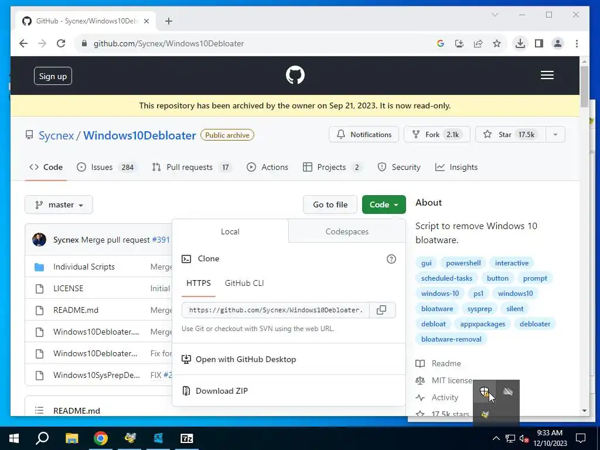This screenshot has width=600, height=450.
Task: Open taskbar search magnifier
Action: pos(42,438)
